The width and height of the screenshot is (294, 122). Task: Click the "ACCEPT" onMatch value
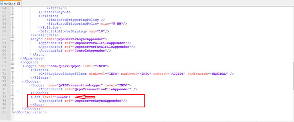click(x=178, y=74)
